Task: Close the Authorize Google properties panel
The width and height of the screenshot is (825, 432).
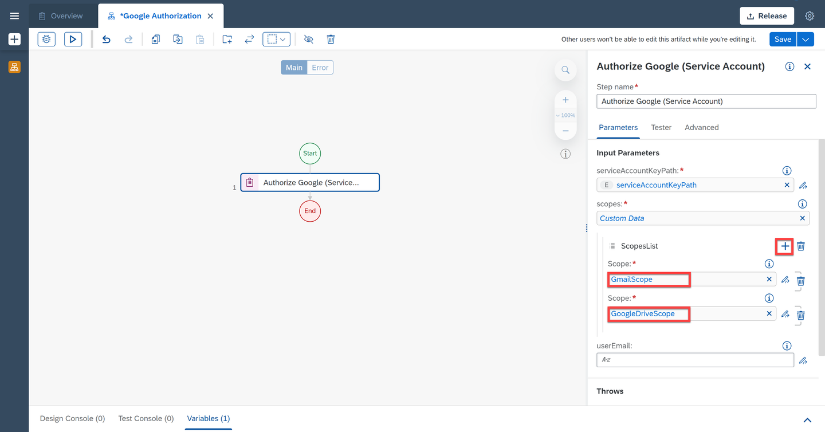Action: [807, 66]
